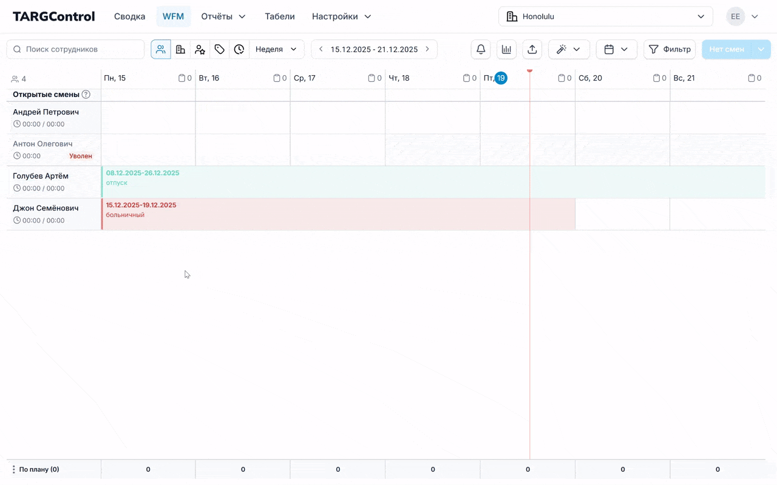Click the Сводка navigation link
The height and width of the screenshot is (485, 777).
click(129, 16)
